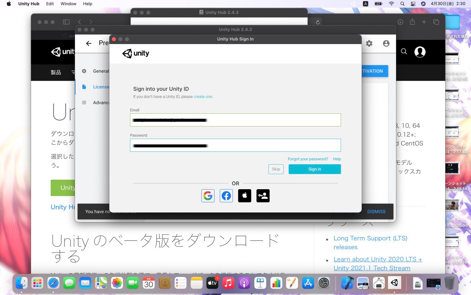Viewport: 471px width, 295px height.
Task: Open Control Center in menu bar
Action: (x=413, y=4)
